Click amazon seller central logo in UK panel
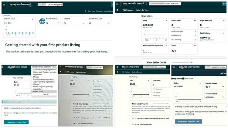Viewport: 228px width, 128px height. [21, 5]
